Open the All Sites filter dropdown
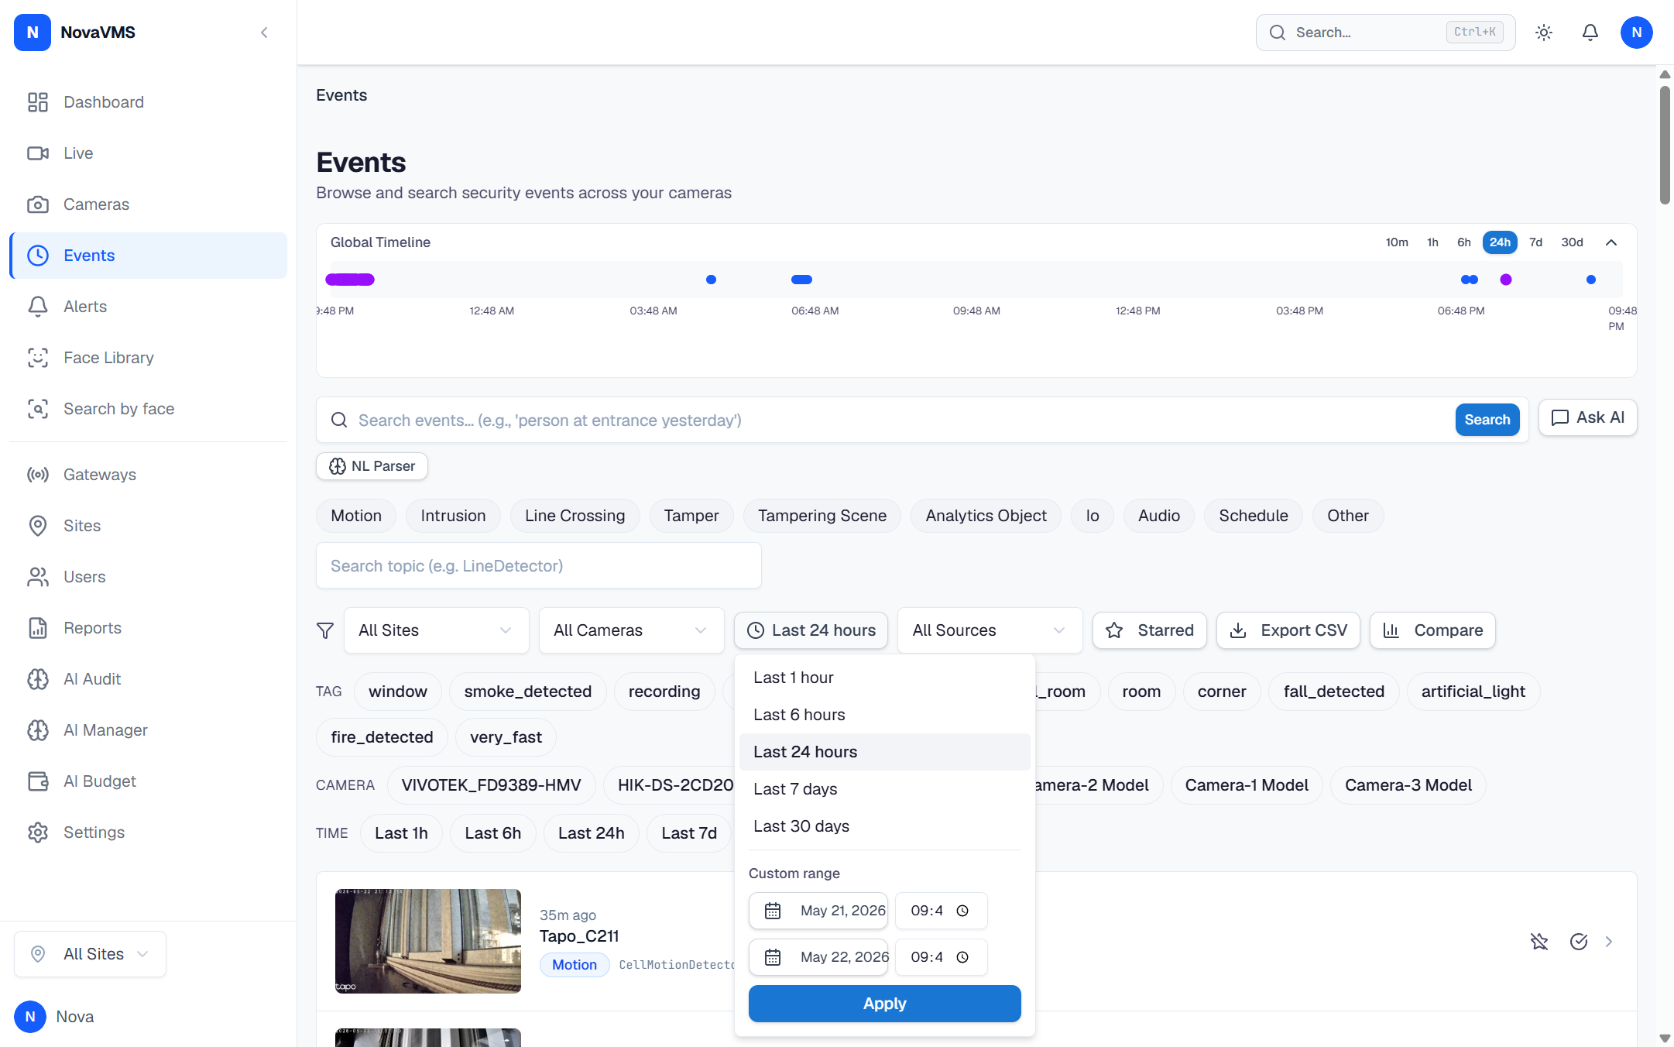The height and width of the screenshot is (1047, 1674). coord(437,630)
